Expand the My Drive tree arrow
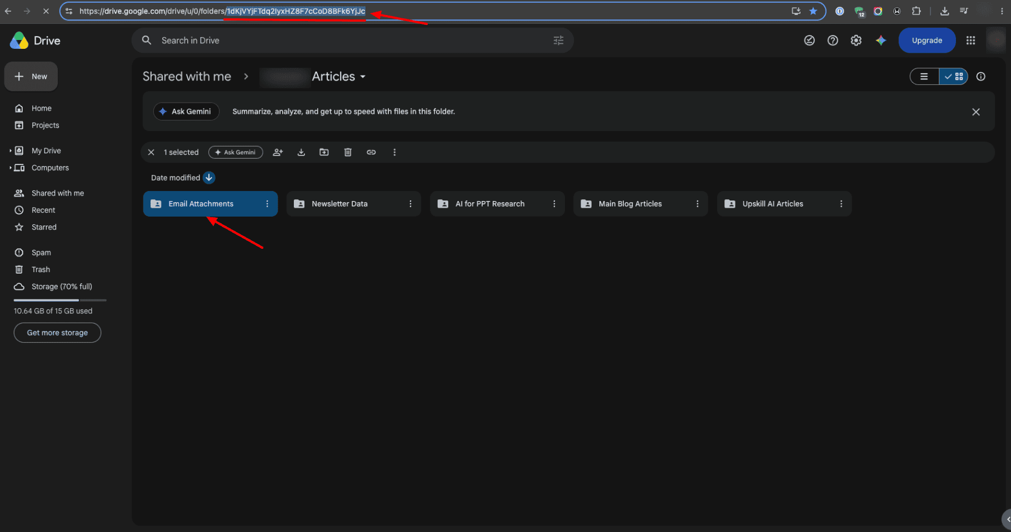This screenshot has height=532, width=1011. click(10, 150)
